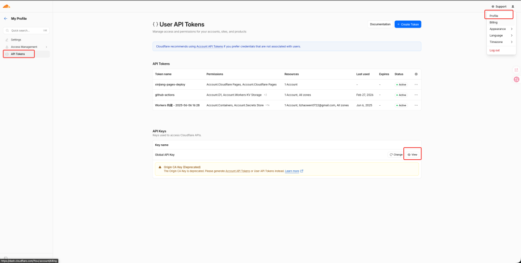
Task: Open actions menu for Workers 2025-06-06 token
Action: pos(416,105)
